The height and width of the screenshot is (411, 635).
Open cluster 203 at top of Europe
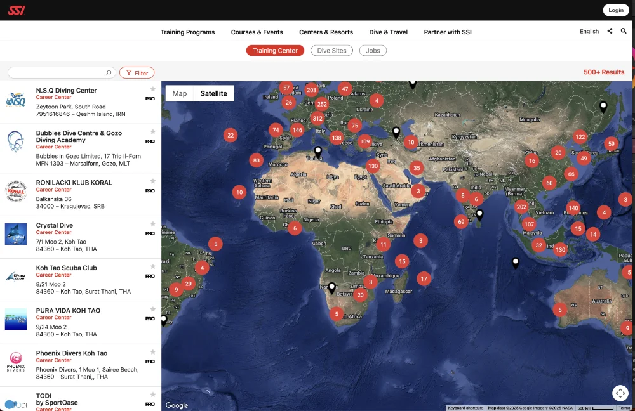[x=311, y=90]
